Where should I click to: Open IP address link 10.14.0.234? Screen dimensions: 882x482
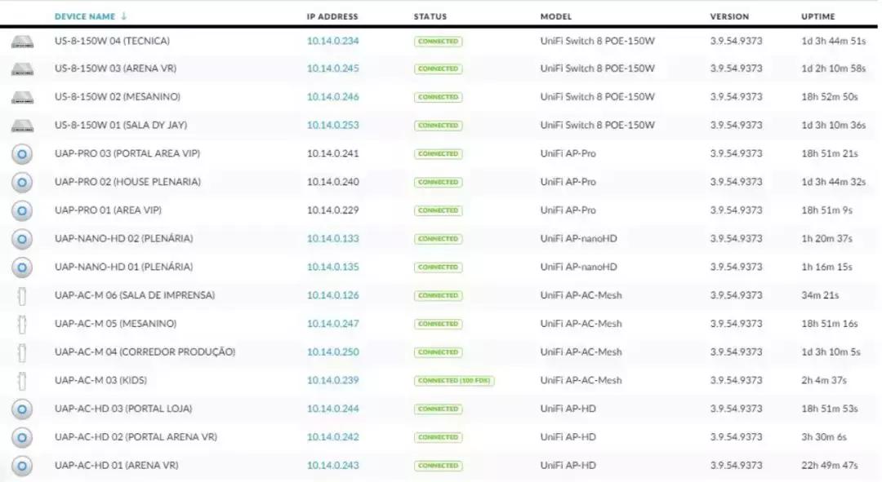tap(332, 41)
